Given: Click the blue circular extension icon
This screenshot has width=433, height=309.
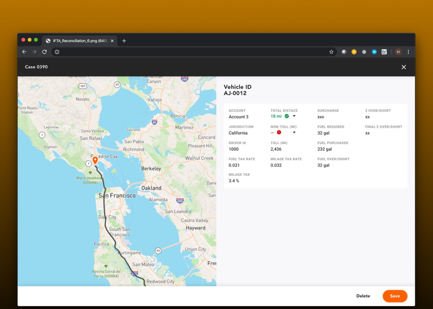Looking at the screenshot, I should [374, 52].
